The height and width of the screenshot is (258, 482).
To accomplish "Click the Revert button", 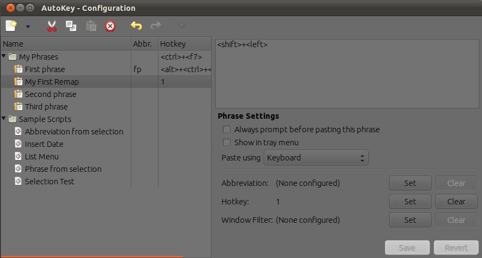I will (456, 248).
